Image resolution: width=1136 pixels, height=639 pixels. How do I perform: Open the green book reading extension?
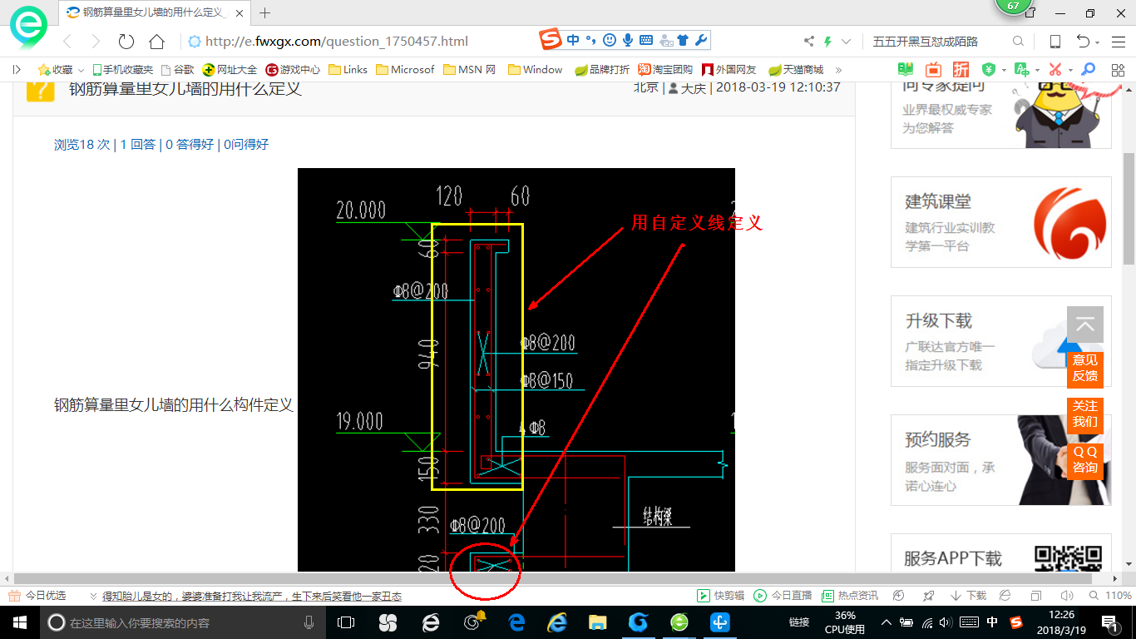point(906,70)
